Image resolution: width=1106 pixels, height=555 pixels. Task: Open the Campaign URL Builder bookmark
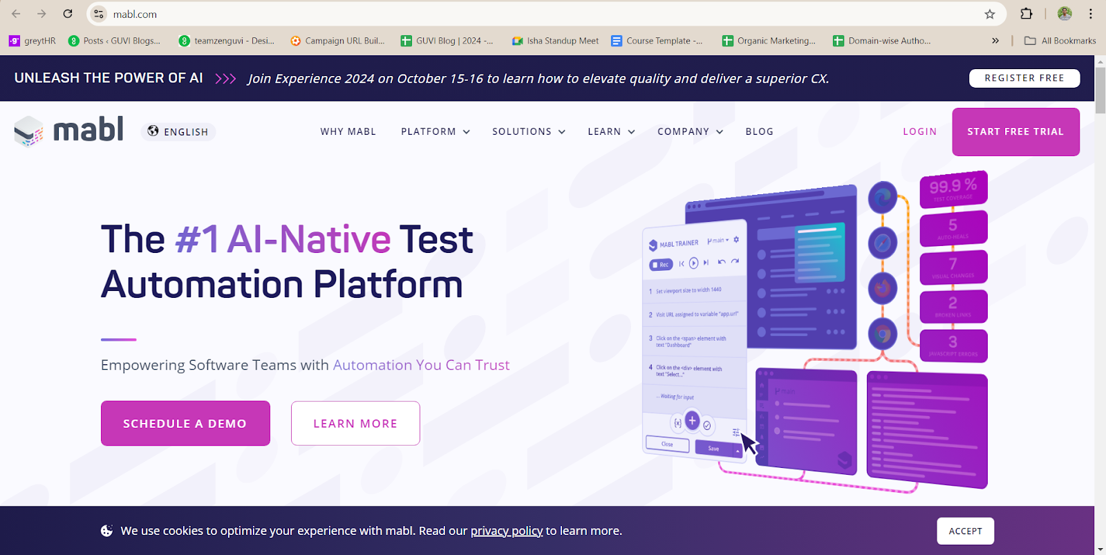pyautogui.click(x=337, y=41)
